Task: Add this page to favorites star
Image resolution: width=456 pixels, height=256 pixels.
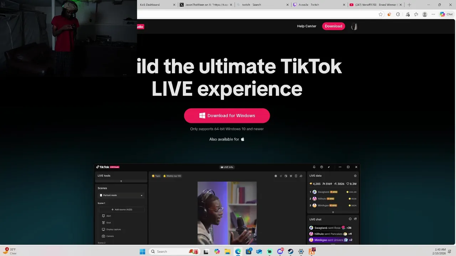Action: coord(380,14)
